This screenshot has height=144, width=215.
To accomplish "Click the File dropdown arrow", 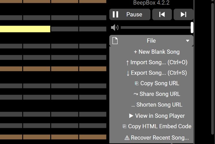I will click(188, 41).
